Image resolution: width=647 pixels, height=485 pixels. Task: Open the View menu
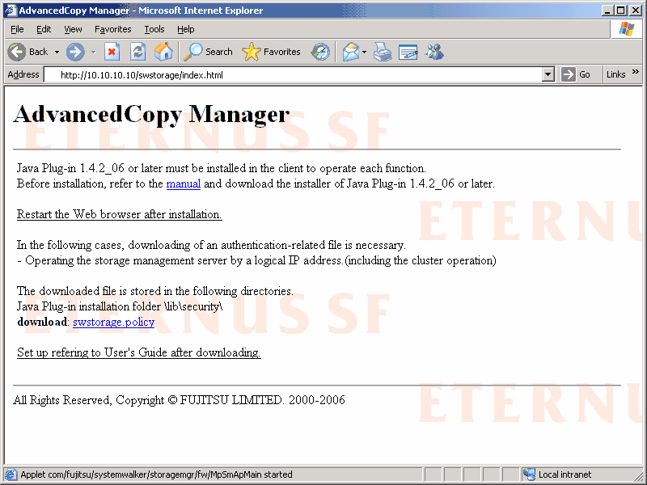tap(73, 29)
